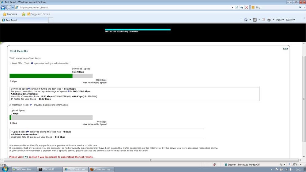The height and width of the screenshot is (172, 306).
Task: Click the Download speed info icon
Action: 29,88
